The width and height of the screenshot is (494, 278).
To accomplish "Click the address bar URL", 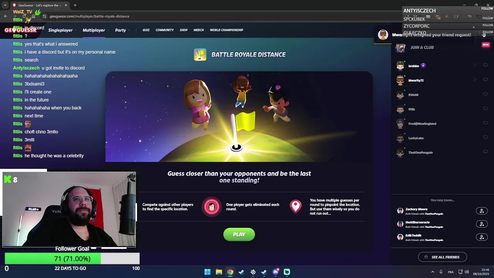I will pos(89,16).
